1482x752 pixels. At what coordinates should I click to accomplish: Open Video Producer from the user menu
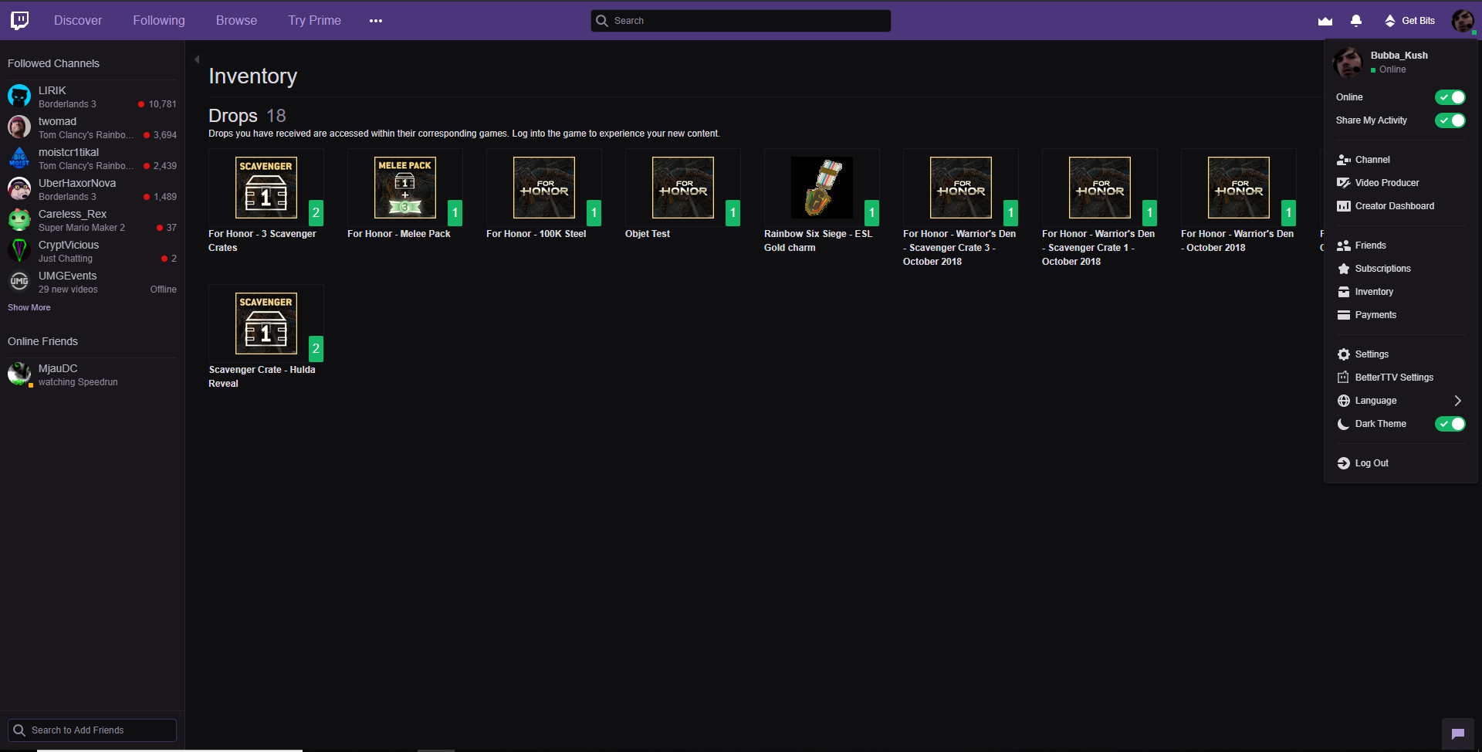(1378, 183)
